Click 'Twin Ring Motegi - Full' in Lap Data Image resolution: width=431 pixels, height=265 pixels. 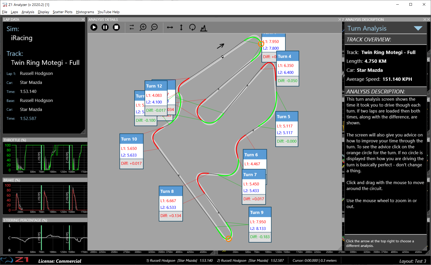click(45, 63)
